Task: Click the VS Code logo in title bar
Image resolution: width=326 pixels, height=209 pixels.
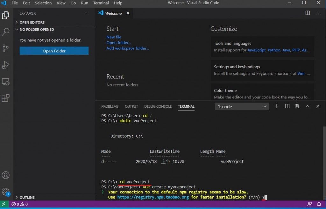Action: coord(4,3)
